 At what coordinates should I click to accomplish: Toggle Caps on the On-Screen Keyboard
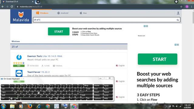point(8,92)
